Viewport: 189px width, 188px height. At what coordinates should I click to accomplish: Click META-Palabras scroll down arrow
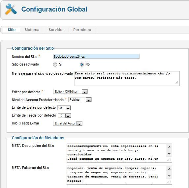click(169, 176)
